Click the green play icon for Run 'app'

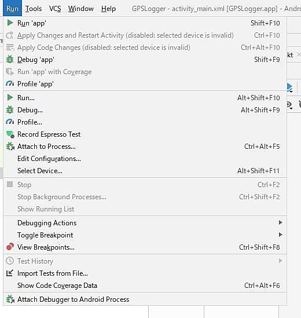10,23
